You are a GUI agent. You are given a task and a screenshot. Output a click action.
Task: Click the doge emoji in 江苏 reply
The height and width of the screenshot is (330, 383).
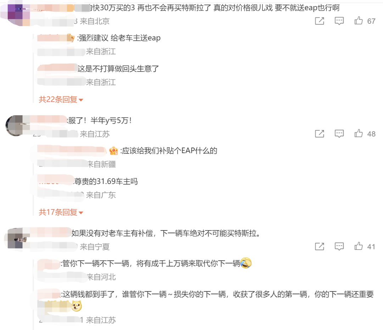77,306
